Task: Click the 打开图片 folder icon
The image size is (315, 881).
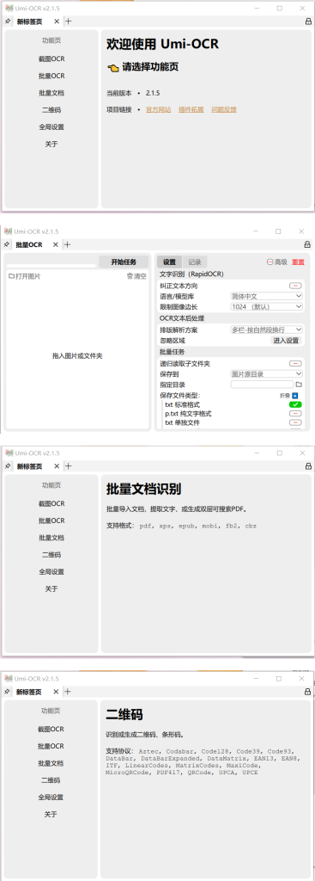Action: (x=11, y=276)
